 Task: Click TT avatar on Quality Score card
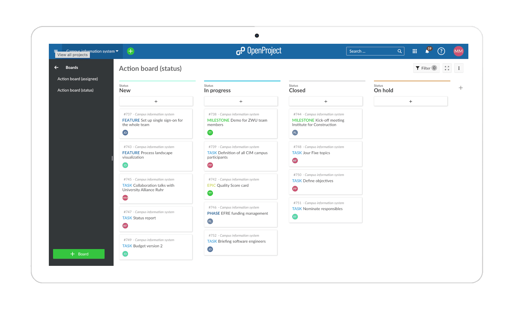click(210, 193)
